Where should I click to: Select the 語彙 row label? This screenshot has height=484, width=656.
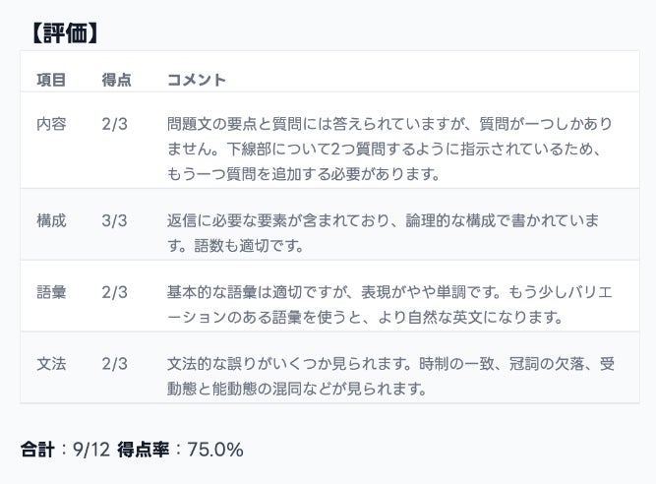pyautogui.click(x=51, y=292)
